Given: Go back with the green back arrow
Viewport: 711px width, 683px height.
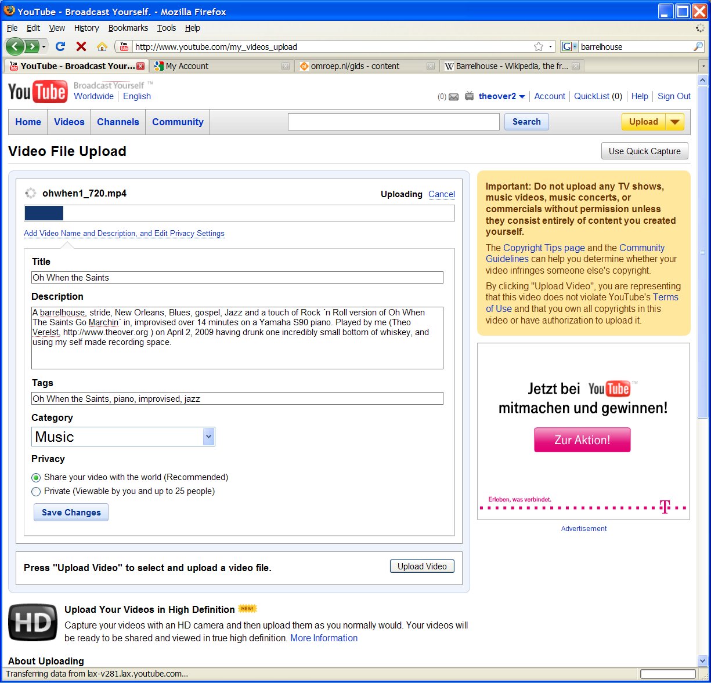Looking at the screenshot, I should click(15, 46).
